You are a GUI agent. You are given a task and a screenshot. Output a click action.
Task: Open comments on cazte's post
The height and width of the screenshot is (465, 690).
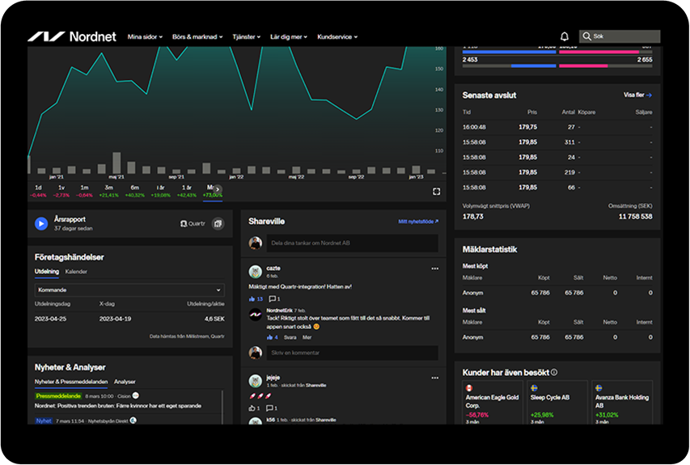pos(274,298)
